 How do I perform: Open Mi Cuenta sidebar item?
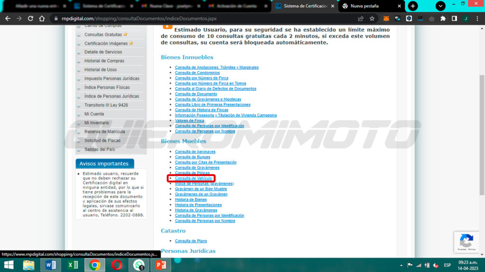94,114
